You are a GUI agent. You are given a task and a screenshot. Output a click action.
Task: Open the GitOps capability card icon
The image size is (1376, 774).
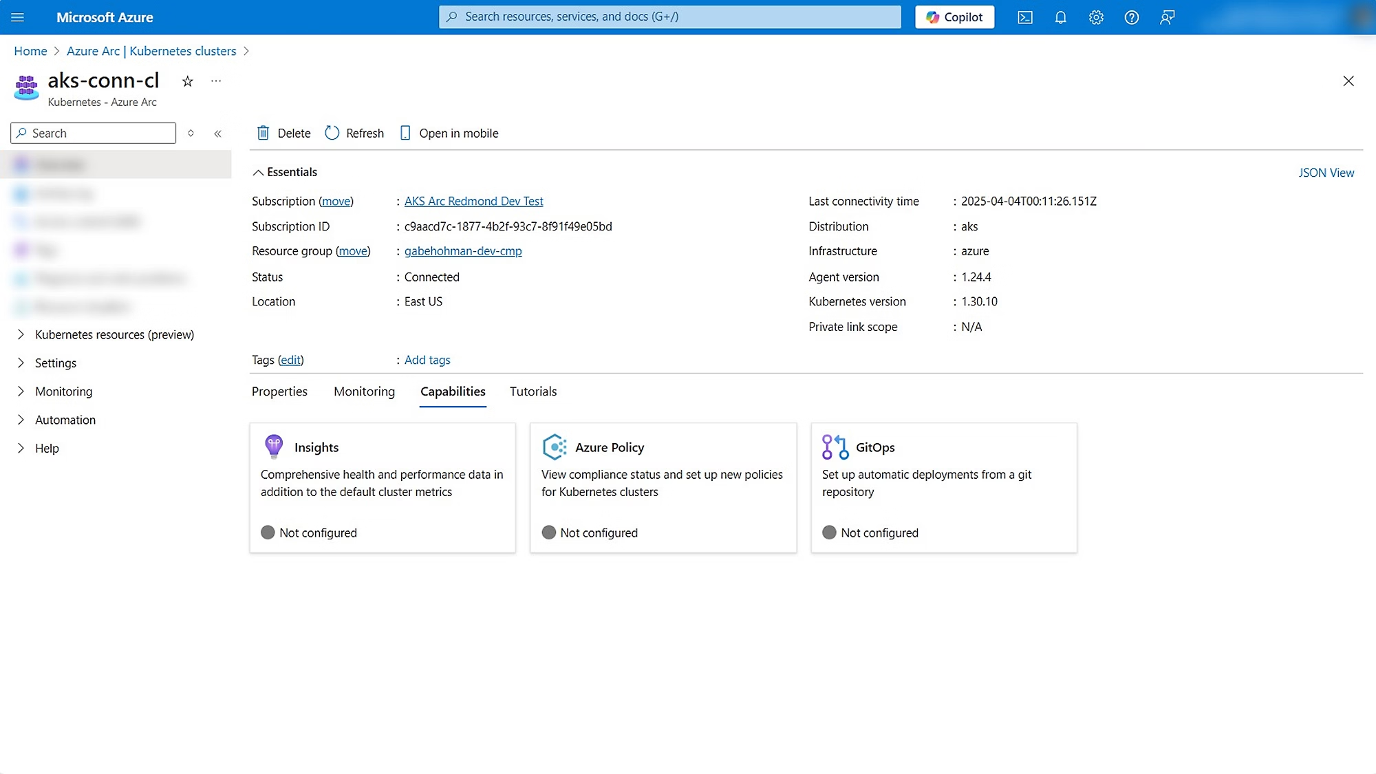(835, 447)
